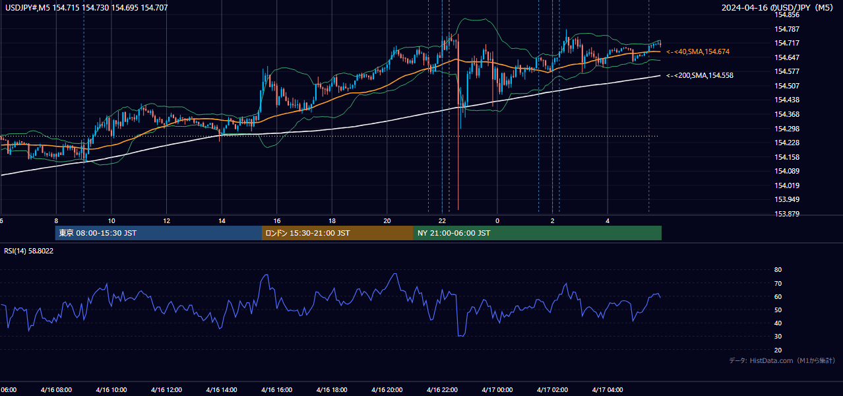Select the 2024-04-16 USD/JPY (M5) title
The height and width of the screenshot is (396, 843).
pos(778,8)
